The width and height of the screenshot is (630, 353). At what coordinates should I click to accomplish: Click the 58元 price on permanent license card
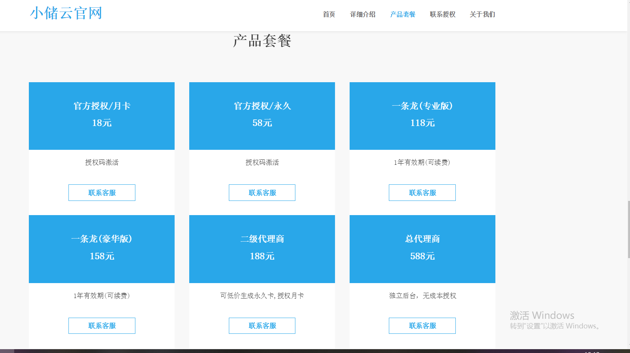(x=262, y=123)
